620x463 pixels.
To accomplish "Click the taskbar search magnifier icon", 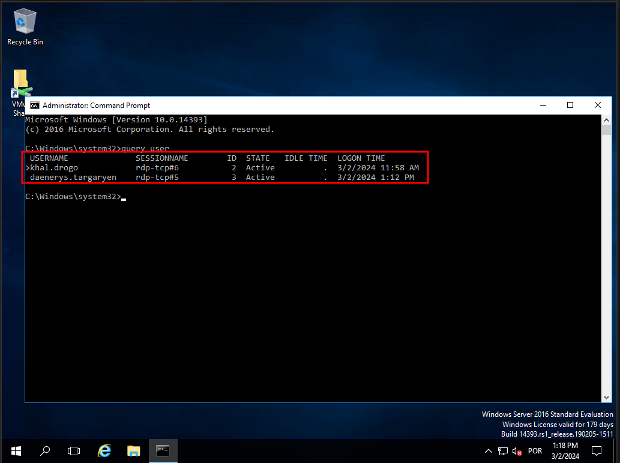I will 45,450.
